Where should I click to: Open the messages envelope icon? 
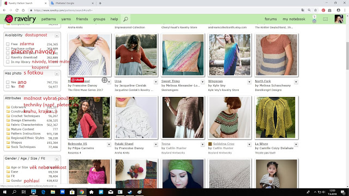[x=326, y=19]
